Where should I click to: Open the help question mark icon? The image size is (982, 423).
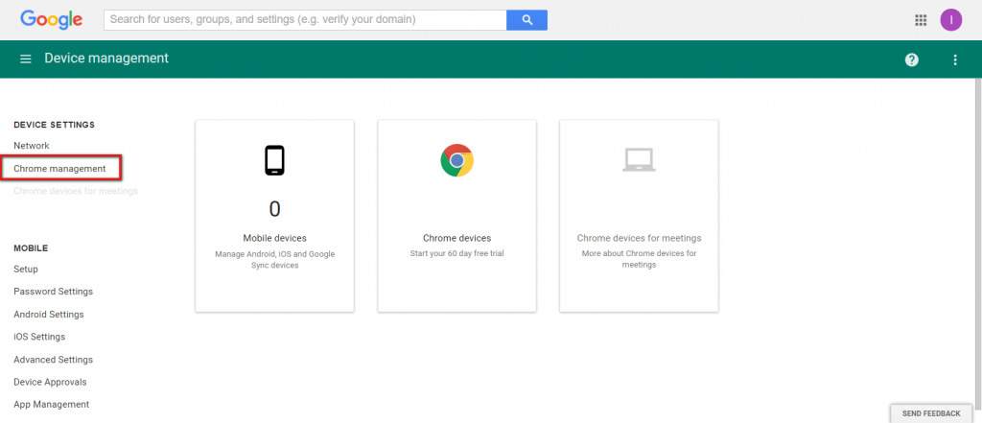coord(912,59)
